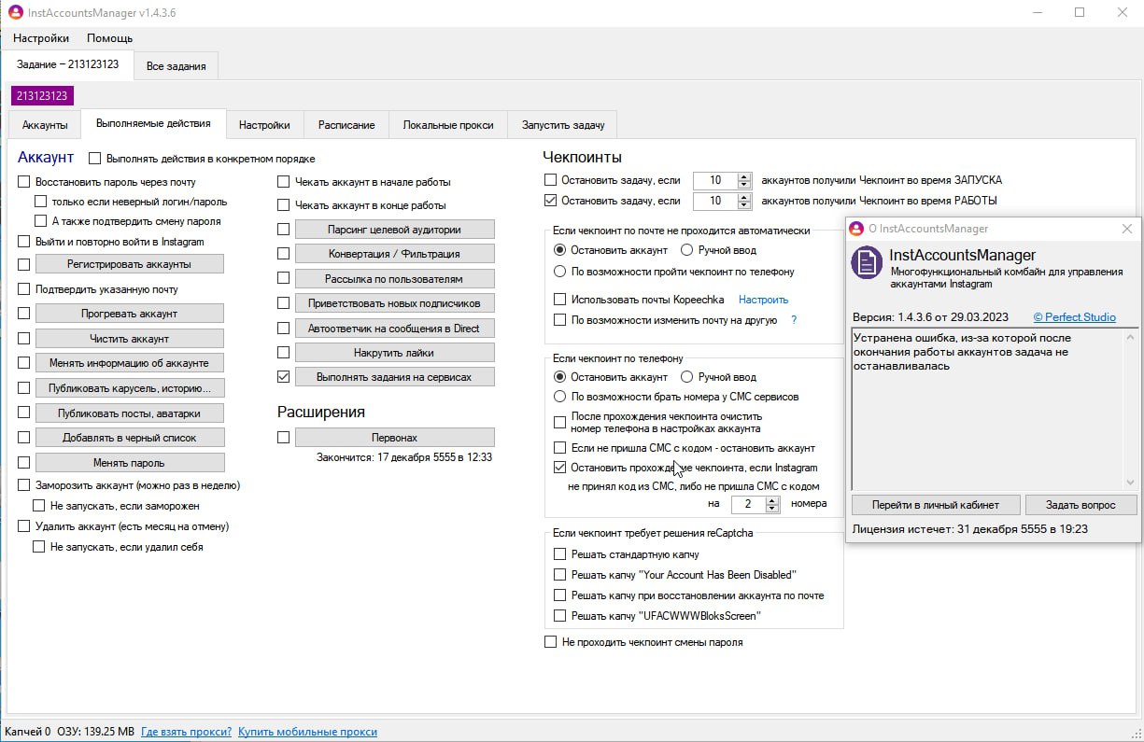Open the Локальные прокси tab
This screenshot has width=1144, height=742.
point(448,125)
